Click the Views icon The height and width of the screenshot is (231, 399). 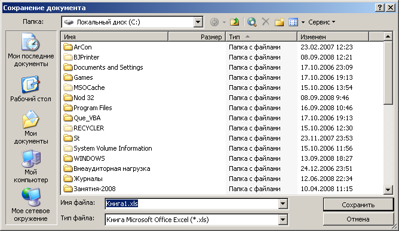[x=293, y=22]
